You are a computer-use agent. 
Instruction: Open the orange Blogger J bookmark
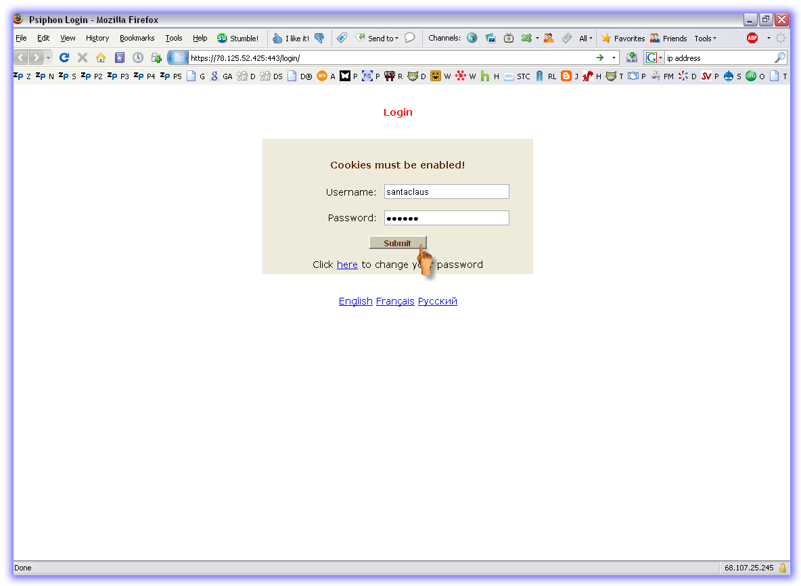point(570,76)
